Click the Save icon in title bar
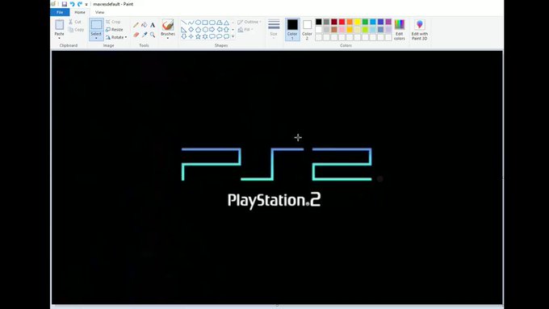 pyautogui.click(x=65, y=4)
